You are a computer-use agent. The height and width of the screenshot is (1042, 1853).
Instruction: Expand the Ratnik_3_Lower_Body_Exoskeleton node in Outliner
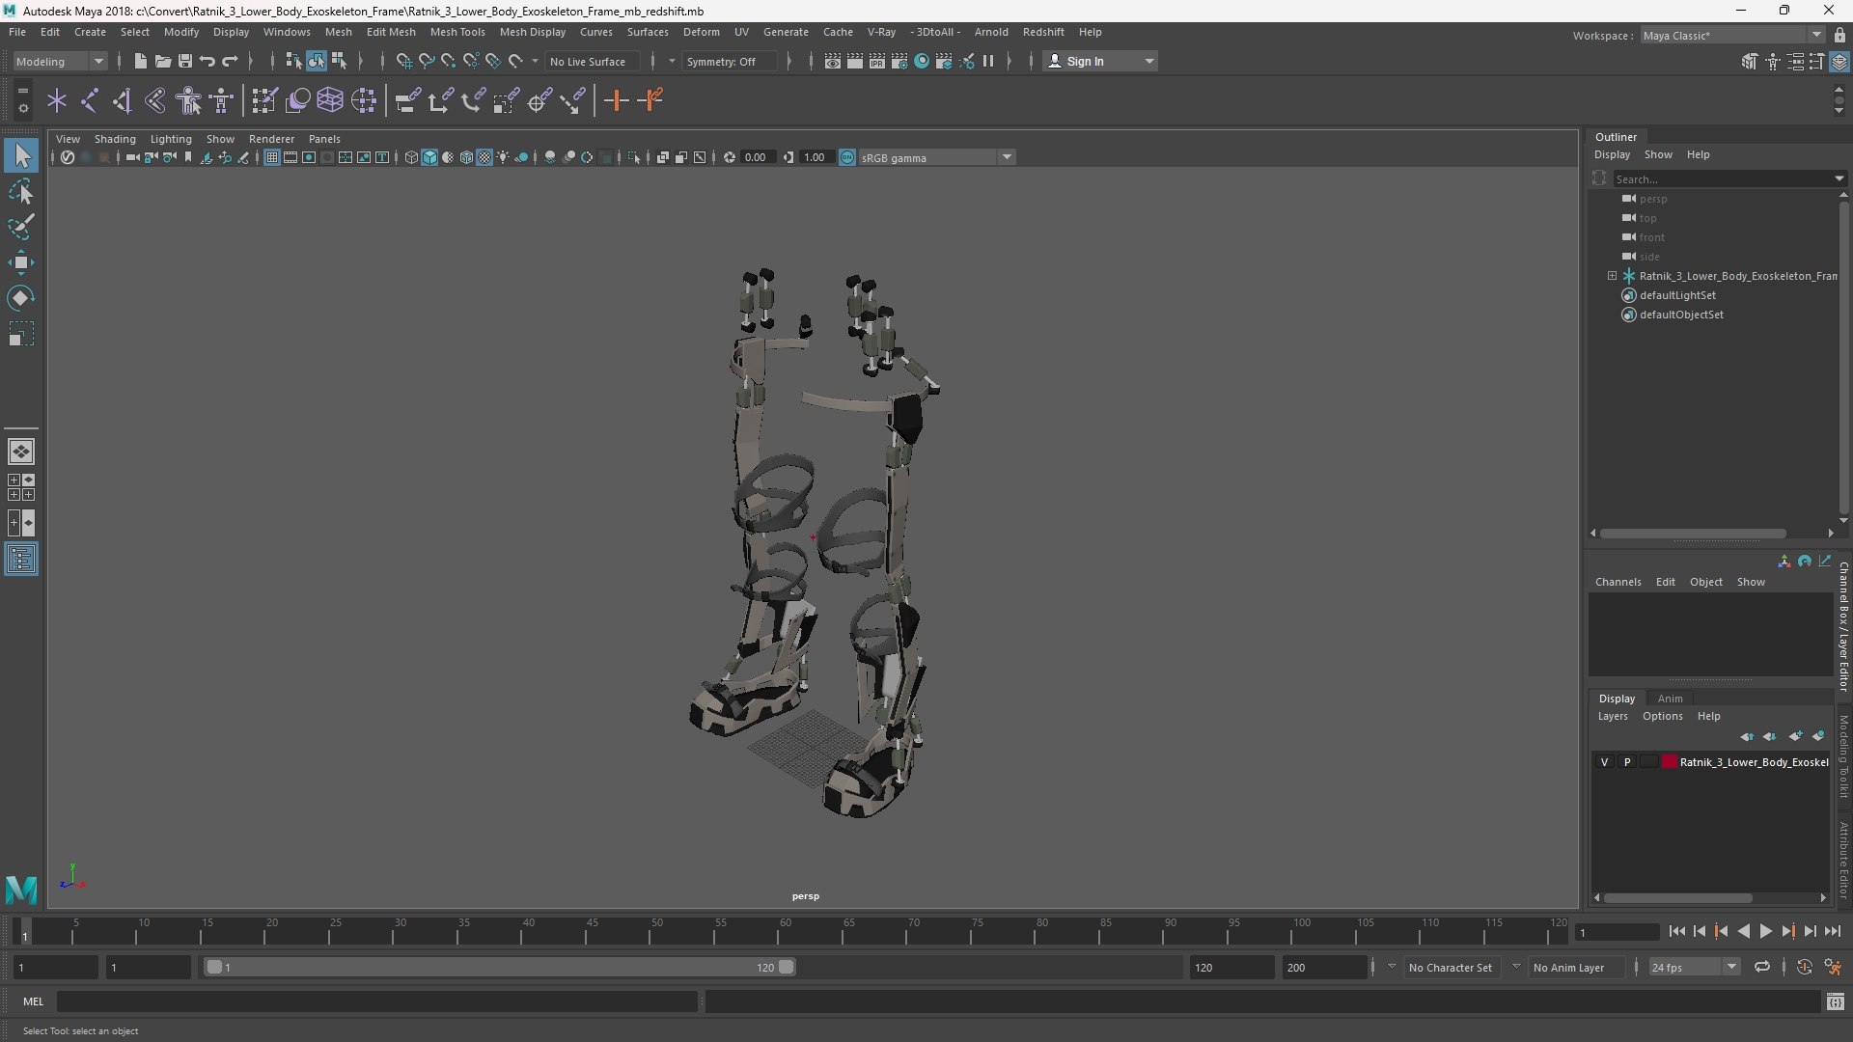(1612, 276)
